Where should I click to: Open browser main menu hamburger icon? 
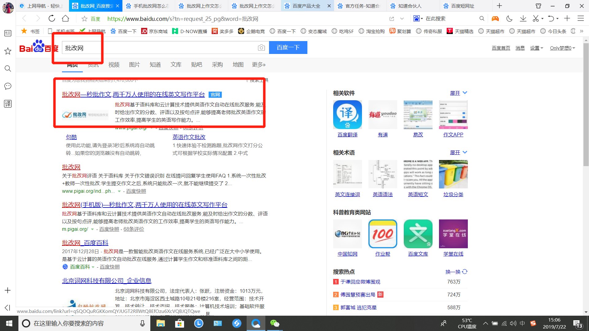click(x=581, y=19)
